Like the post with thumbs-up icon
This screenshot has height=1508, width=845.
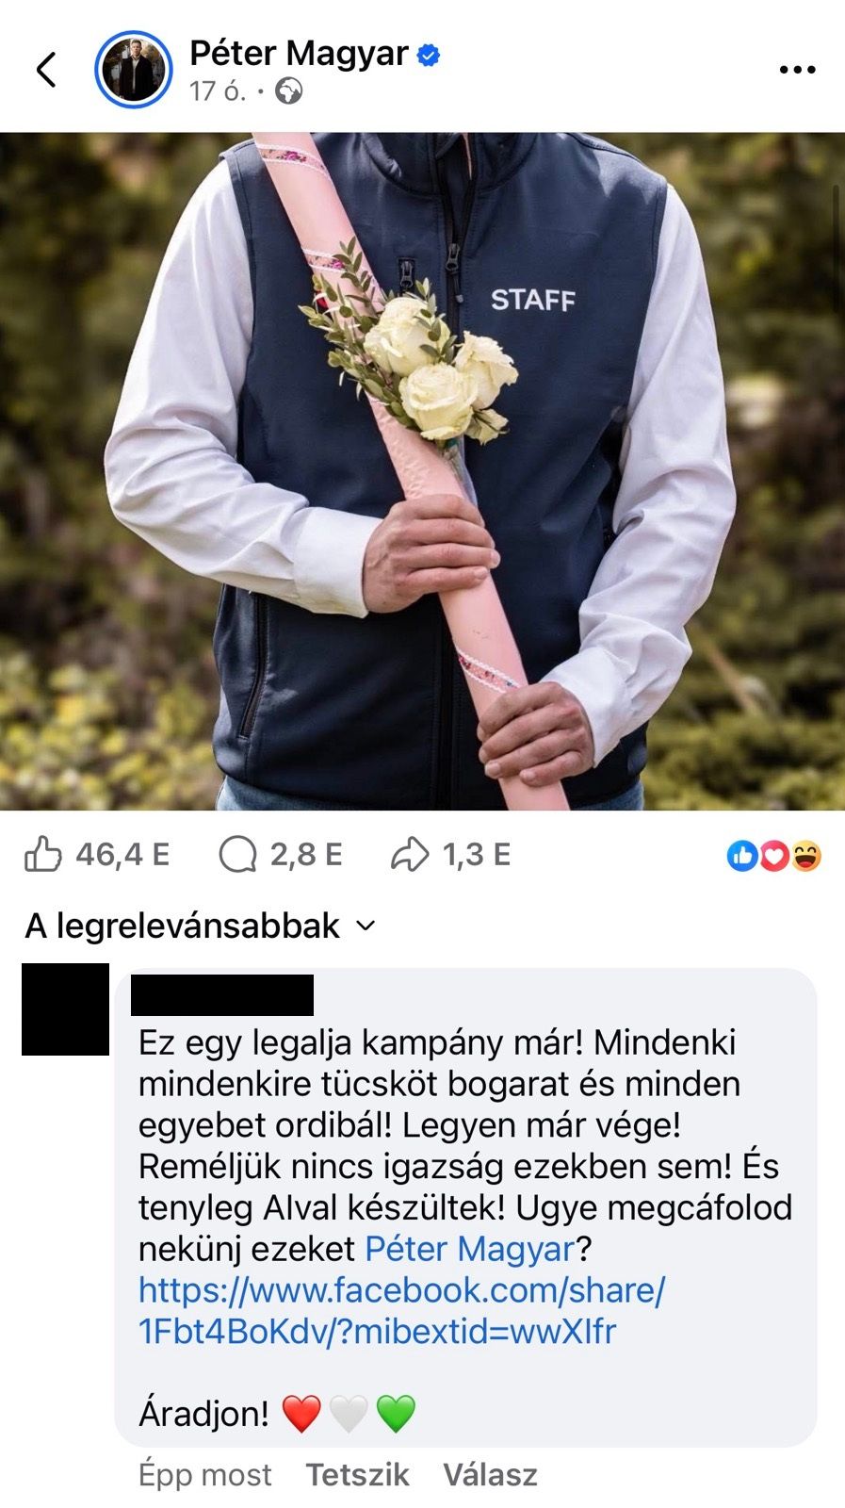42,855
